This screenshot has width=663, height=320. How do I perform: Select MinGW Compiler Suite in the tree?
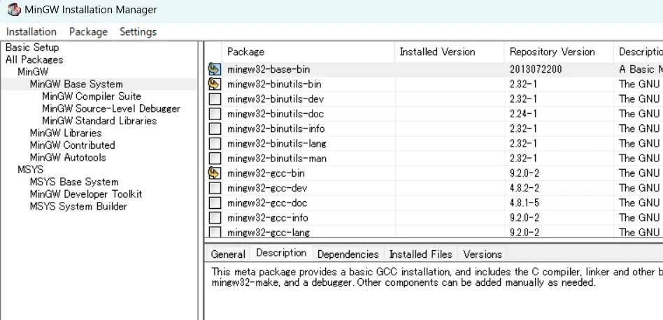pos(92,96)
